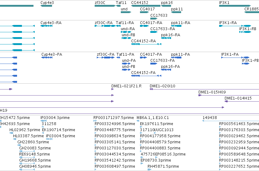This screenshot has height=171, width=259.
Task: Select the zf30C-RA transcript label
Action: pyautogui.click(x=104, y=23)
